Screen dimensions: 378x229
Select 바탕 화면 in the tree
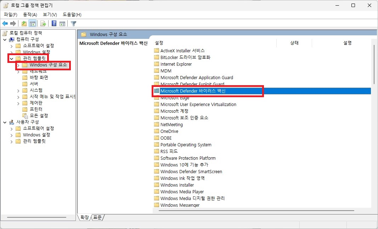coord(39,77)
